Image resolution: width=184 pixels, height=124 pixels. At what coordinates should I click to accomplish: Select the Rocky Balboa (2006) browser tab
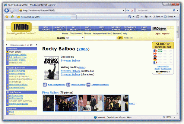pos(44,17)
